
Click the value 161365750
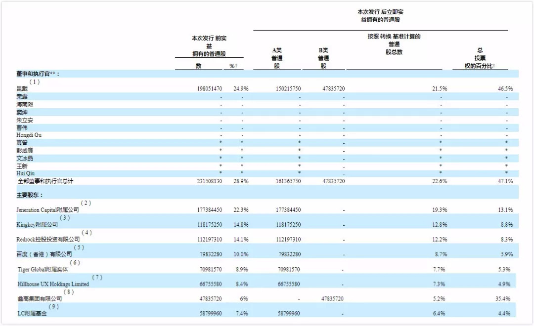pos(288,181)
